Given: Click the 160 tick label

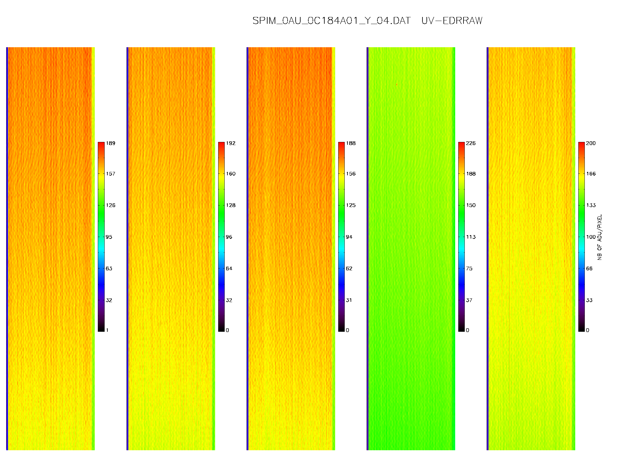Looking at the screenshot, I should (231, 174).
